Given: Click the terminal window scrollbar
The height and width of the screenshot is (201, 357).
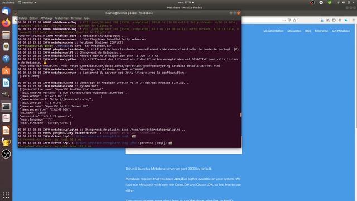Looking at the screenshot, I should 240,115.
